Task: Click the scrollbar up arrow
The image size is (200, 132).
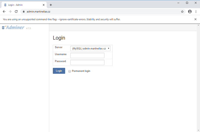Action: pyautogui.click(x=198, y=25)
